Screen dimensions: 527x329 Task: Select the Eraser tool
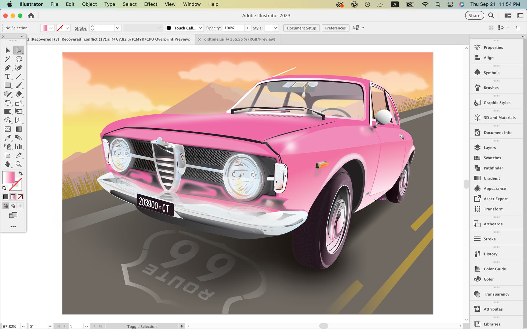coord(19,94)
